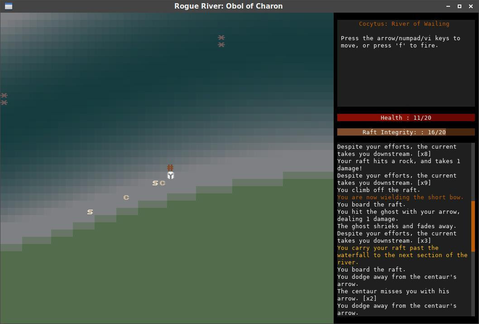Click the application icon in the title bar
Screen dimensions: 479x324
tap(9, 6)
